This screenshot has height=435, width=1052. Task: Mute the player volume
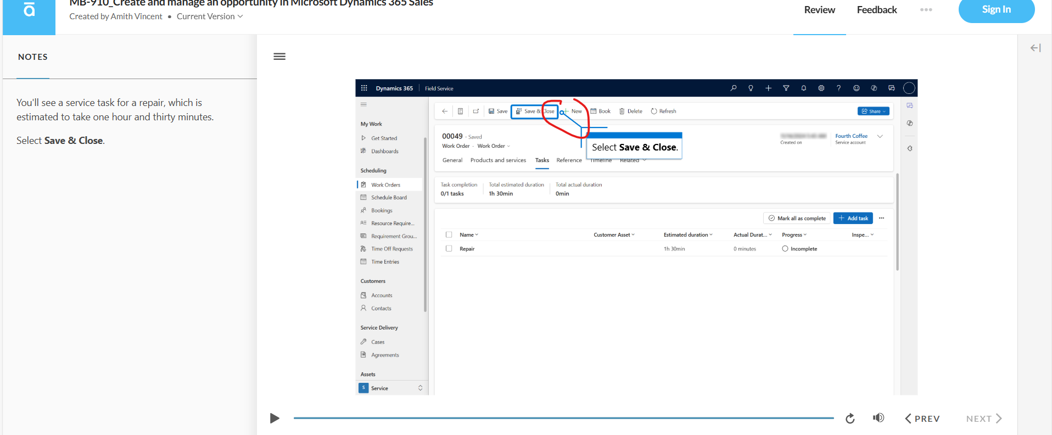(x=878, y=418)
